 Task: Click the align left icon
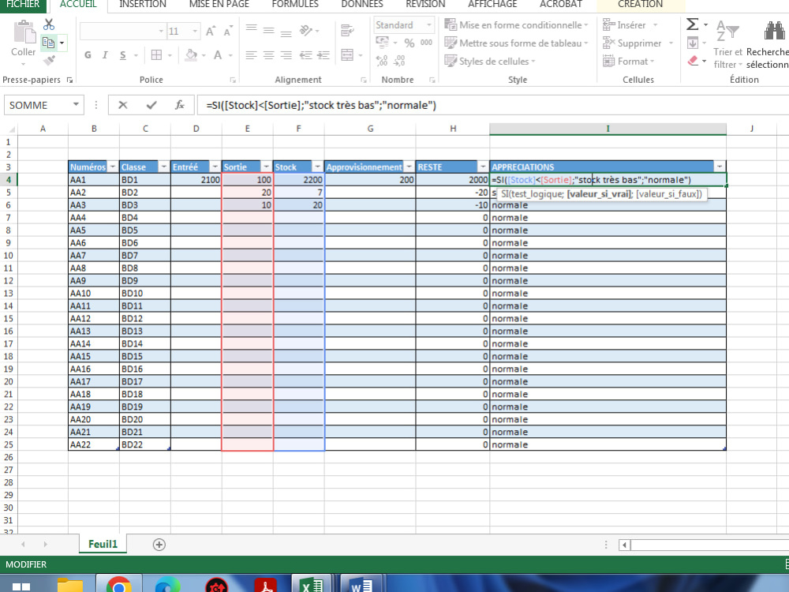click(251, 55)
